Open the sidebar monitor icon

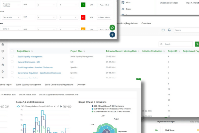point(3,51)
